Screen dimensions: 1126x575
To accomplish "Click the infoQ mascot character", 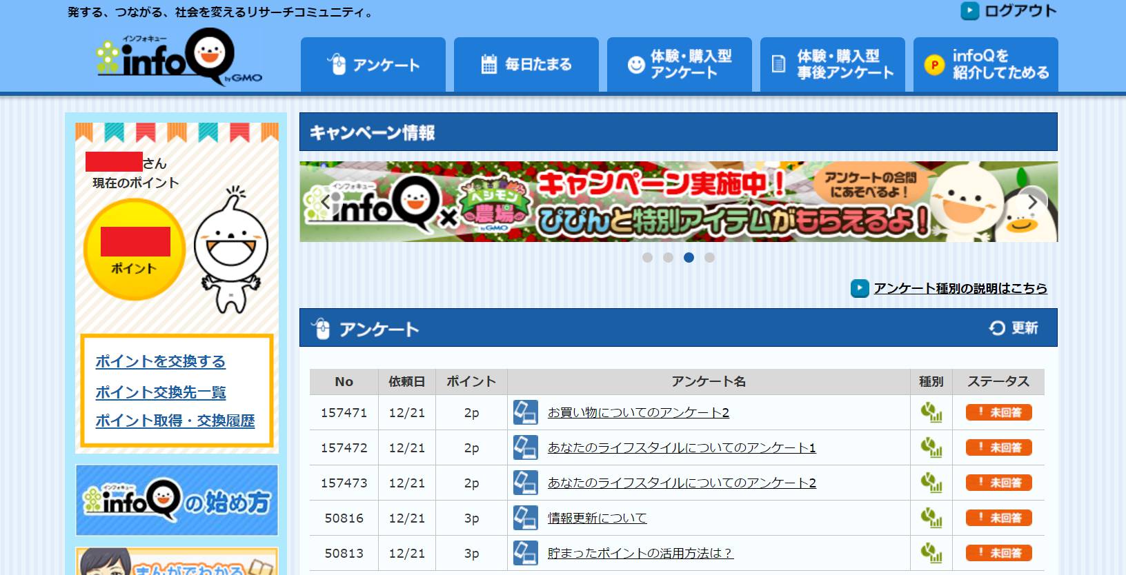I will [230, 250].
